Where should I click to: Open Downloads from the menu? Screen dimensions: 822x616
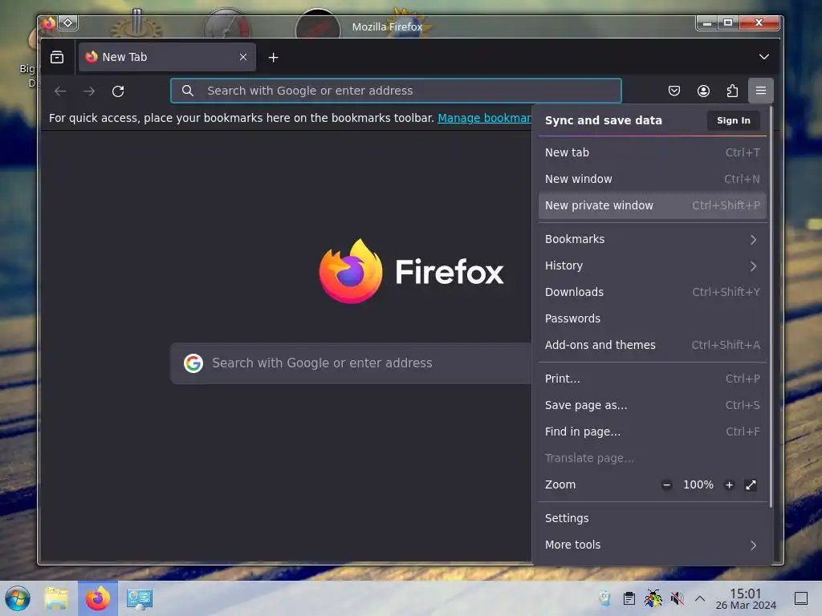(x=652, y=292)
